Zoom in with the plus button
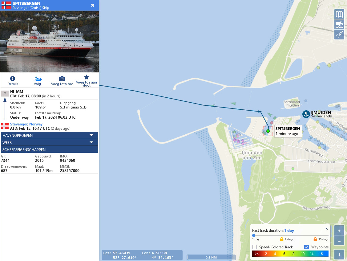 point(339,230)
